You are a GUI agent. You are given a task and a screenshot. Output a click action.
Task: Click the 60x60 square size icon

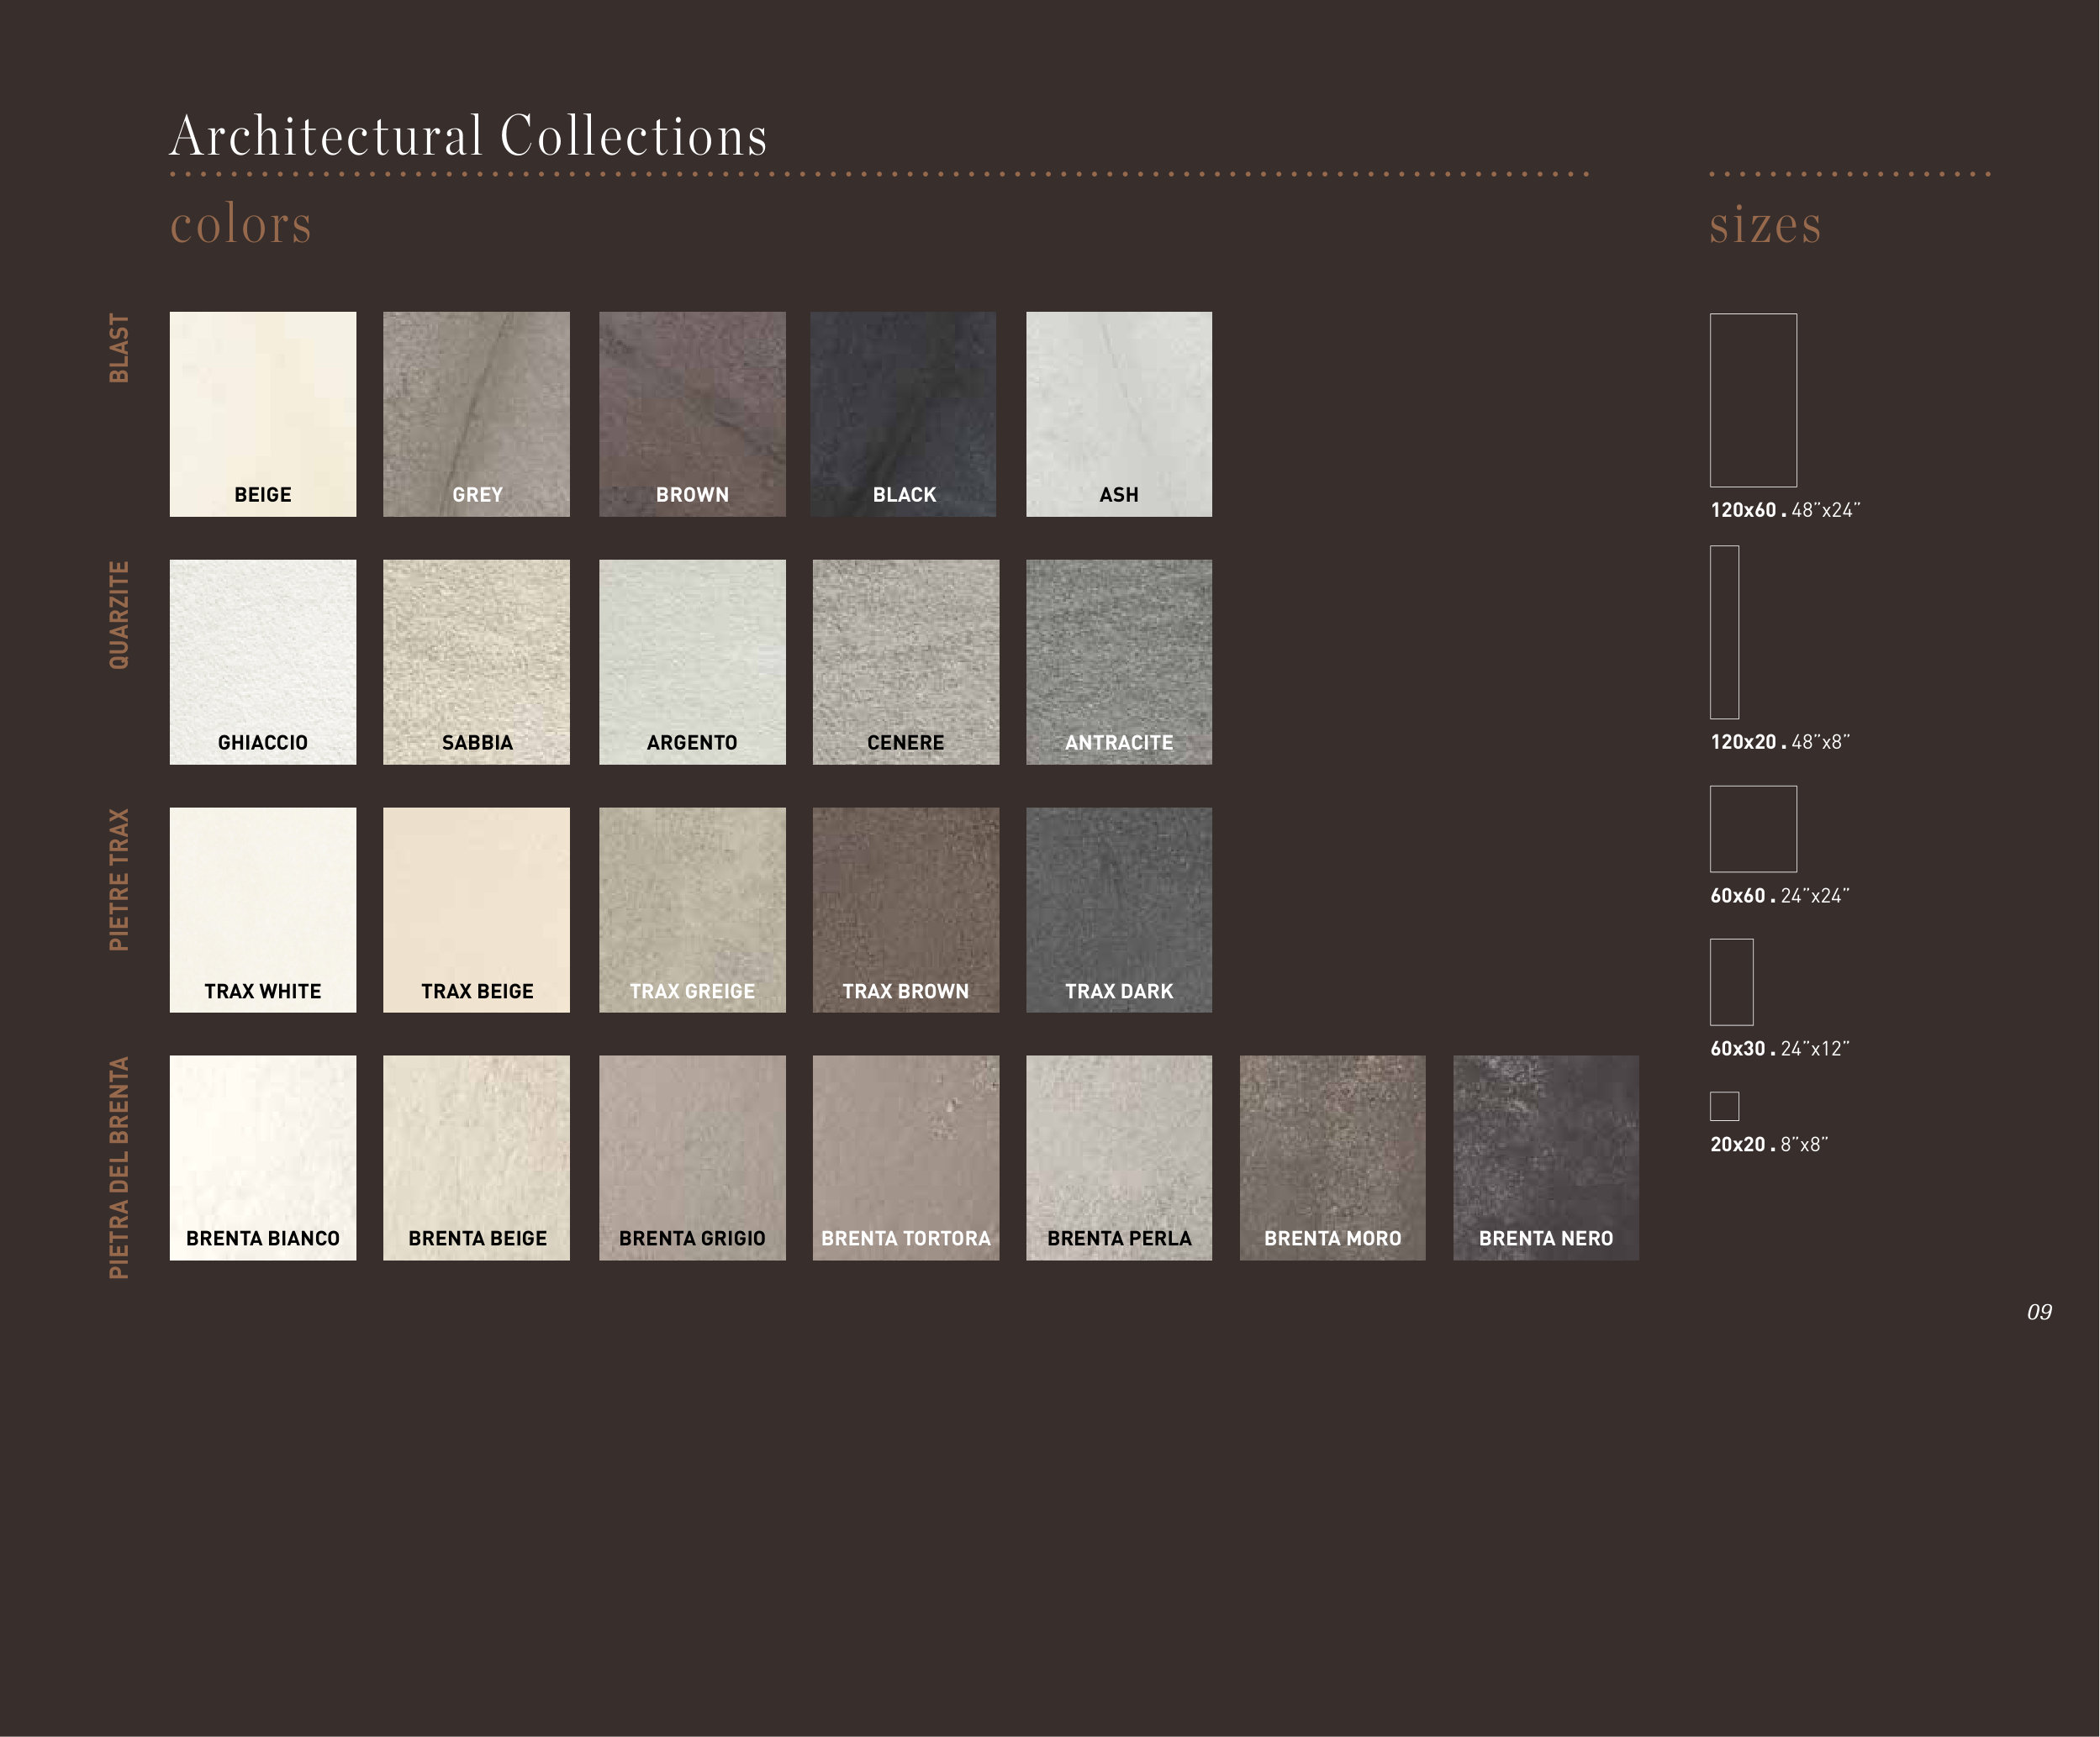pyautogui.click(x=1752, y=829)
